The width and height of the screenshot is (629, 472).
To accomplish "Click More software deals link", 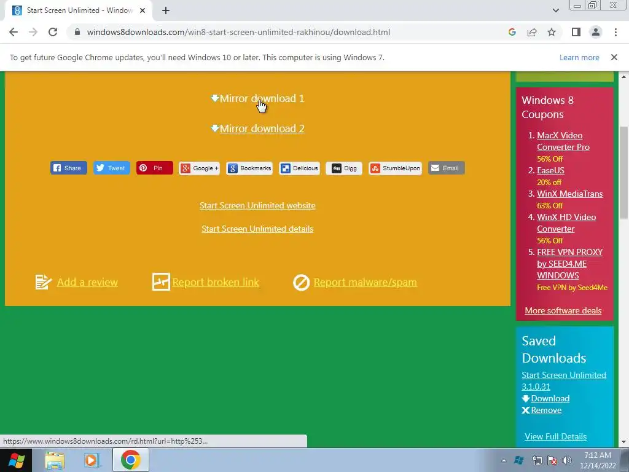I will pos(563,310).
